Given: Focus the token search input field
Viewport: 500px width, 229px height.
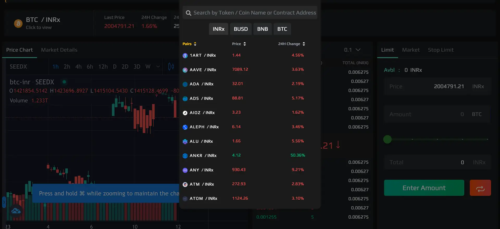Looking at the screenshot, I should pos(254,13).
